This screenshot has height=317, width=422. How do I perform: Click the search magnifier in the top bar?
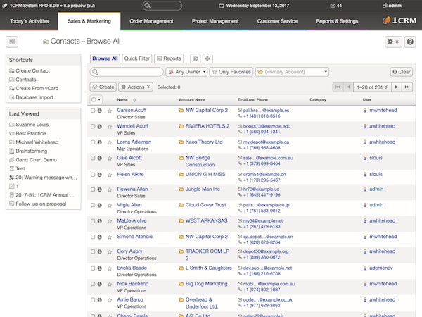pyautogui.click(x=147, y=6)
